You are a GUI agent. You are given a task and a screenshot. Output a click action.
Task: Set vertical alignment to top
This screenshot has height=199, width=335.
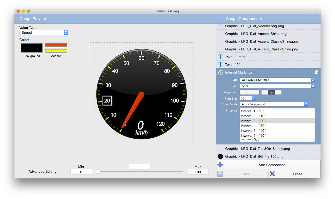point(265,92)
